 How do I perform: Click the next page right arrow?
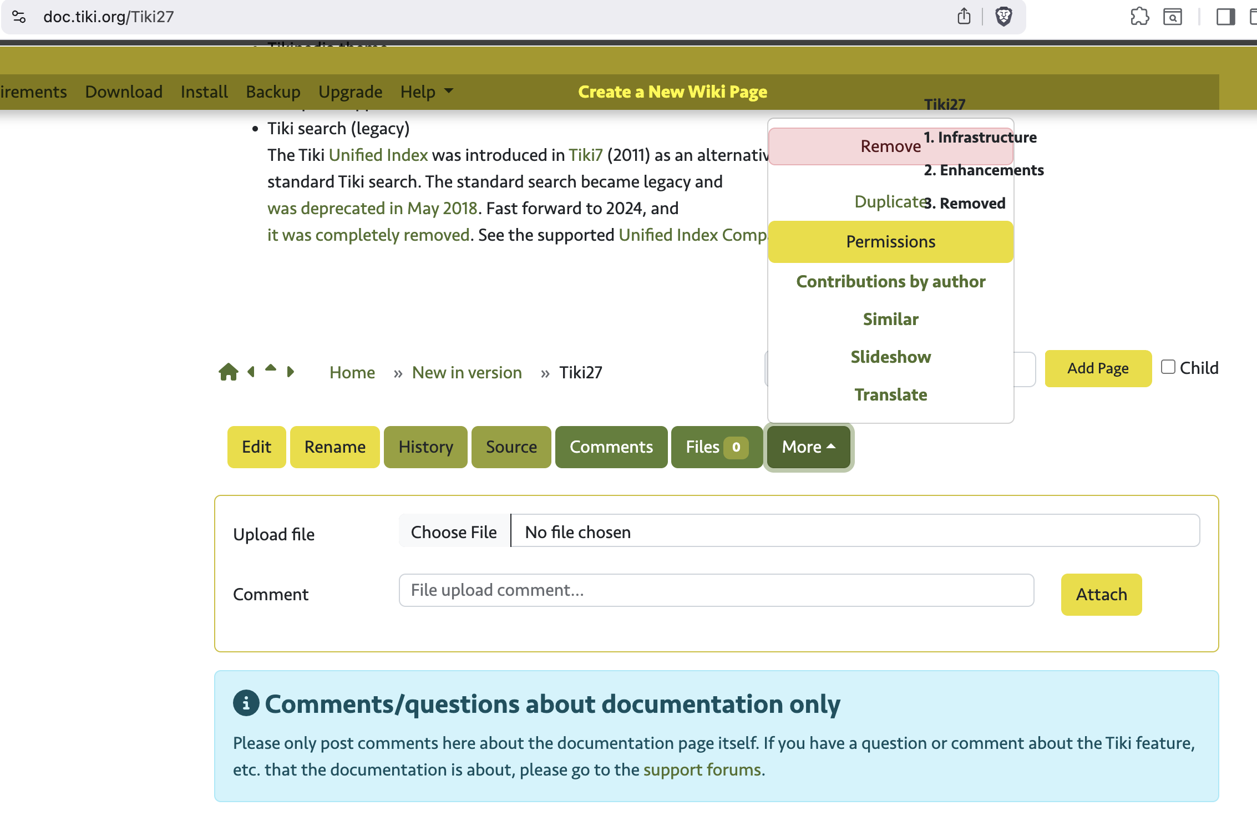290,372
